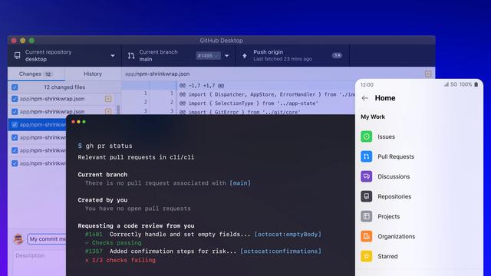Open Pull Requests in My Work list
This screenshot has height=276, width=491.
pyautogui.click(x=396, y=156)
